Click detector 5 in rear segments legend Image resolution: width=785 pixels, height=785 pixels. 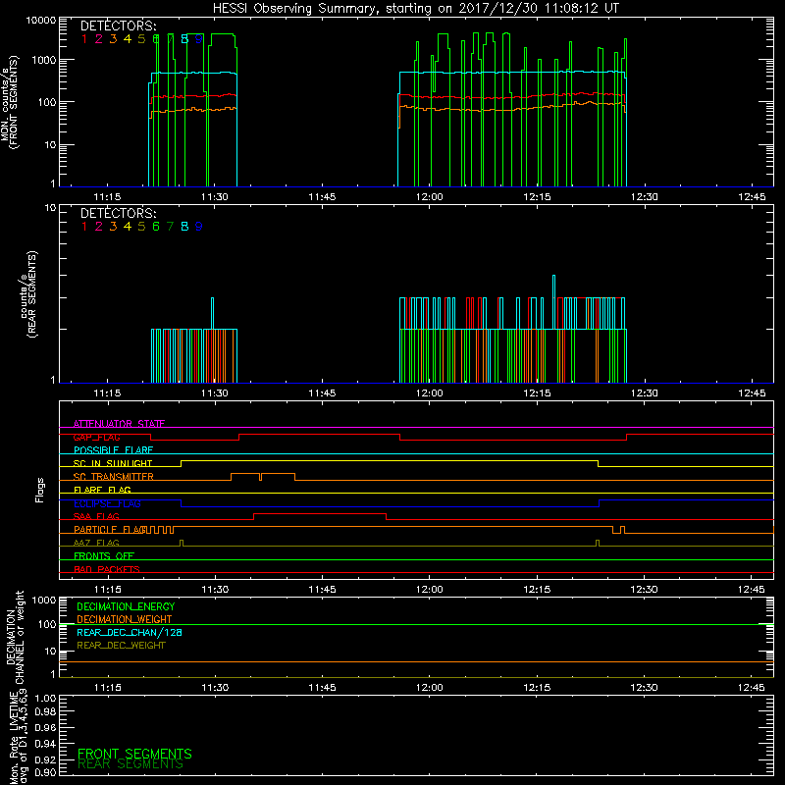point(141,227)
